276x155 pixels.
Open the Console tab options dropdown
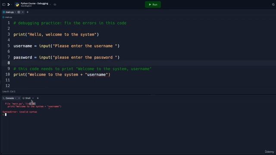[16, 98]
